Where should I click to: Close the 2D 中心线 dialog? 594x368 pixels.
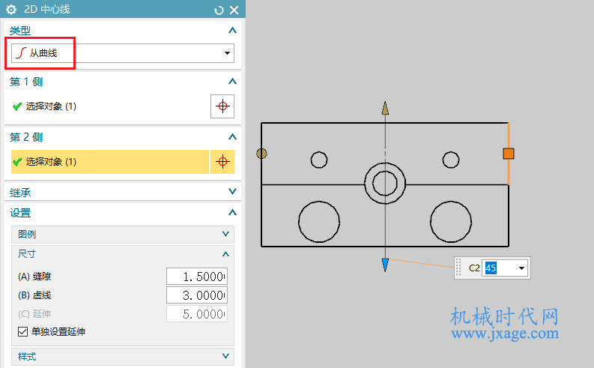point(234,10)
